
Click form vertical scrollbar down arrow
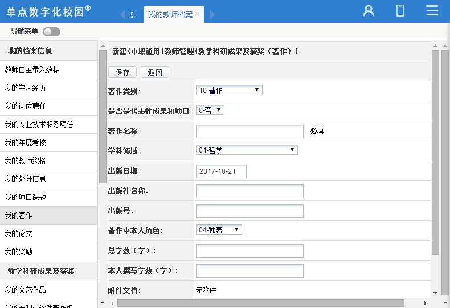pos(435,293)
